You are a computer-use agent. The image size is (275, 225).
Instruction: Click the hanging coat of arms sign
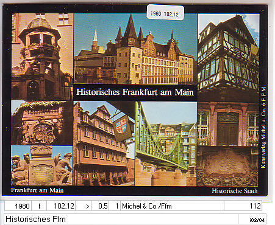tap(121, 128)
